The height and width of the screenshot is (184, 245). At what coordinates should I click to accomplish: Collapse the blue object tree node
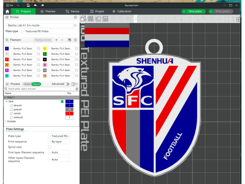click(7, 101)
